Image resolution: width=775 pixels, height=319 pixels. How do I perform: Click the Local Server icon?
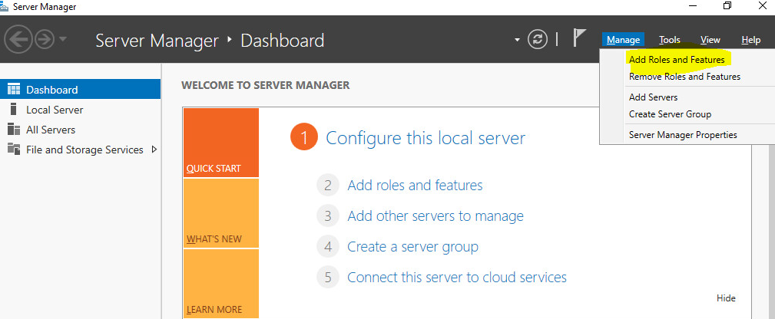tap(13, 110)
